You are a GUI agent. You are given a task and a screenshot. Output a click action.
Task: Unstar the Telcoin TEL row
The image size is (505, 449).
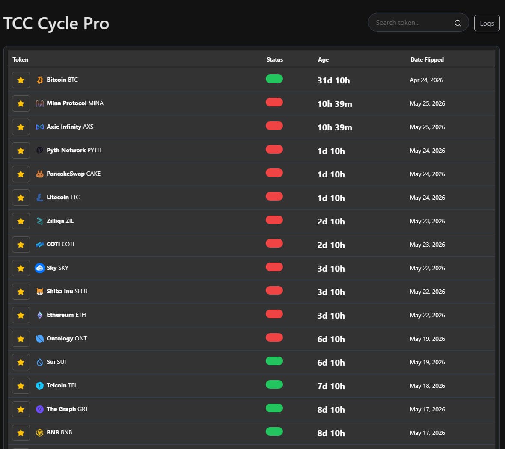(x=21, y=386)
